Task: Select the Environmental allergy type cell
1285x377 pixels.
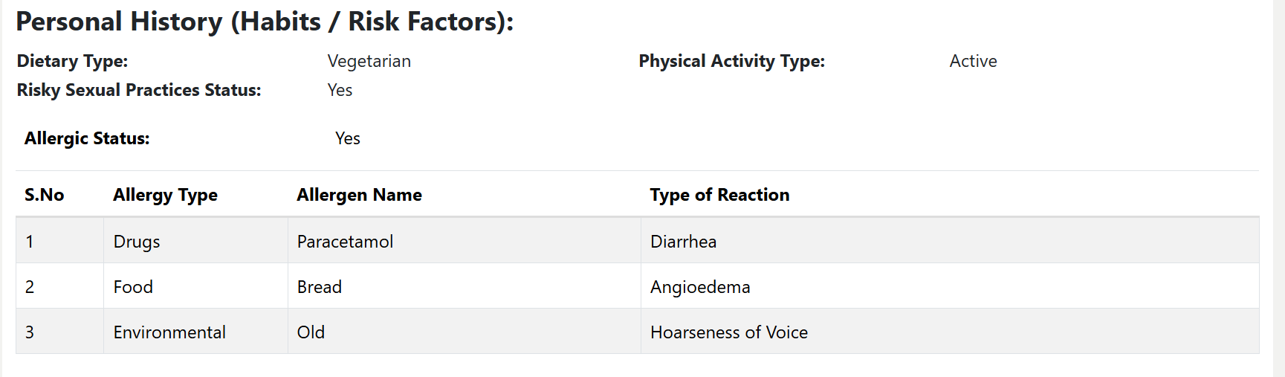Action: tap(169, 332)
